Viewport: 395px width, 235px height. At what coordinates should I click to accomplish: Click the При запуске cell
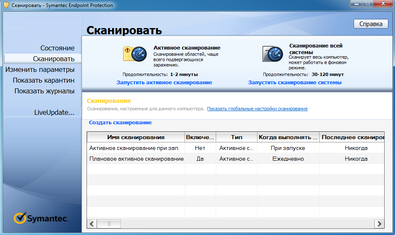tap(288, 148)
